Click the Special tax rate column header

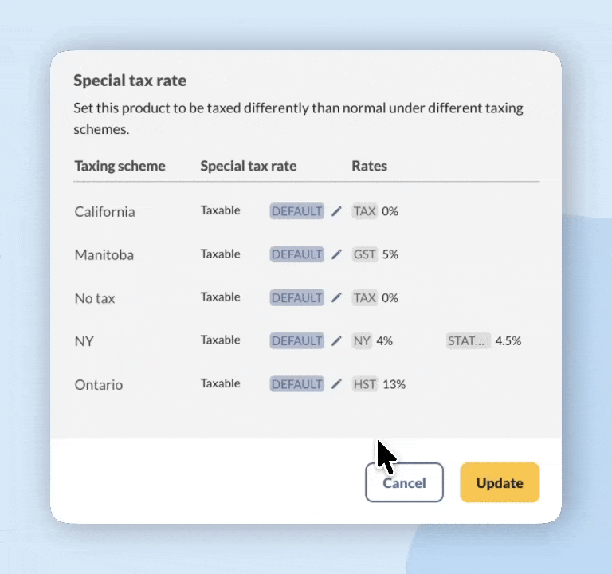point(248,166)
